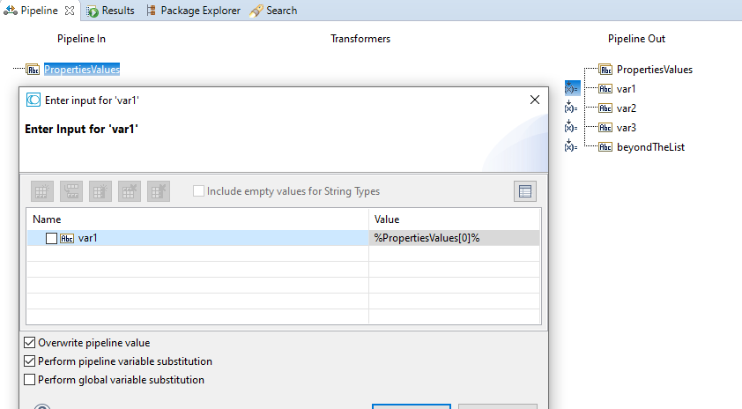
Task: Click the Value column header
Action: tap(455, 219)
